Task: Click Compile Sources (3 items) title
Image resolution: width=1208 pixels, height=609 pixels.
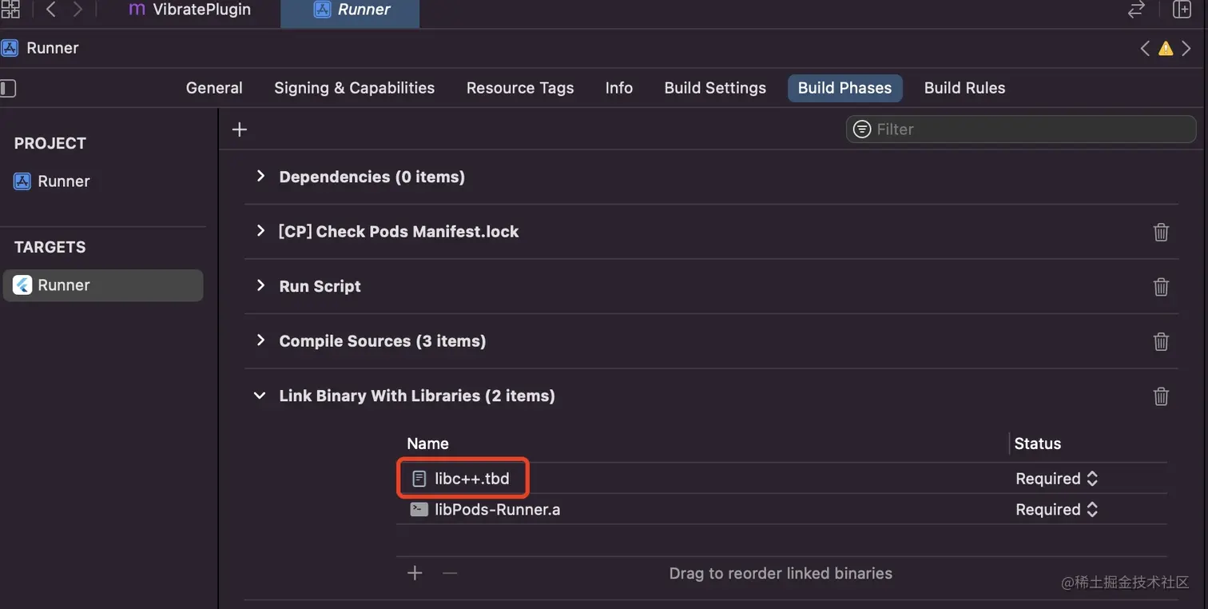Action: tap(382, 341)
